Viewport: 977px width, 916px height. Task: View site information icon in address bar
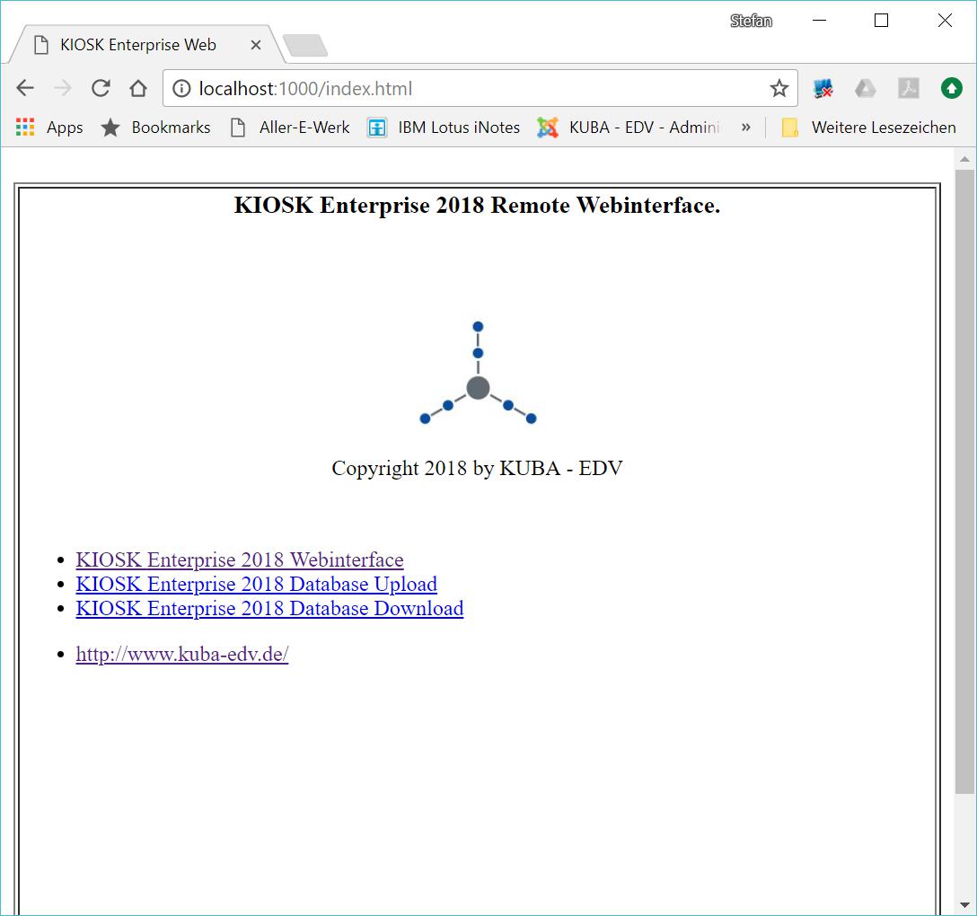point(181,89)
